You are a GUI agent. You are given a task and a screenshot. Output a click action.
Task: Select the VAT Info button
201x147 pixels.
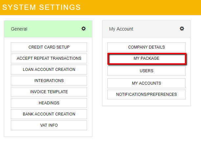pyautogui.click(x=49, y=125)
